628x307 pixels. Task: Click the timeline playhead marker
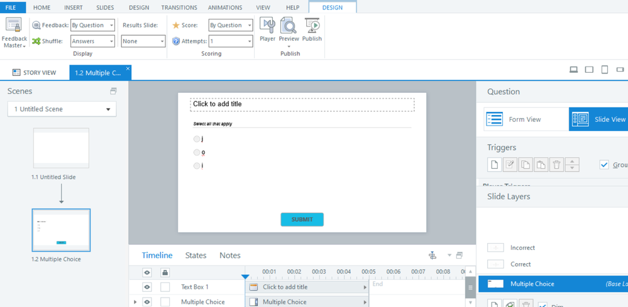click(245, 277)
